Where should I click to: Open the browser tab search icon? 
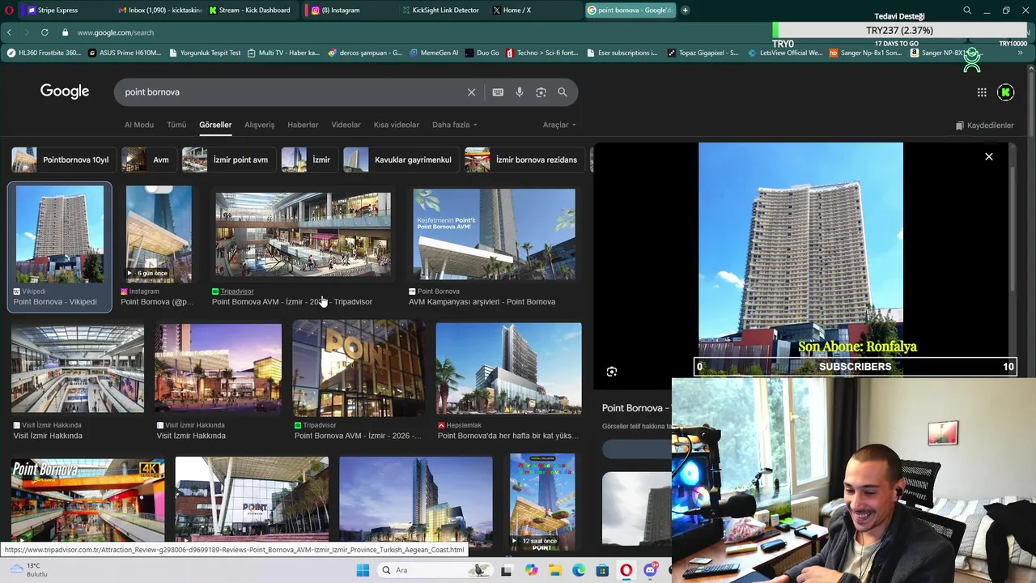coord(967,11)
